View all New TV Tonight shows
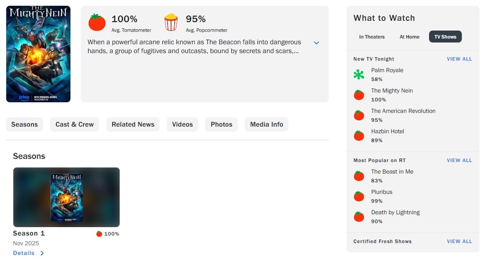Image resolution: width=484 pixels, height=259 pixels. point(459,59)
